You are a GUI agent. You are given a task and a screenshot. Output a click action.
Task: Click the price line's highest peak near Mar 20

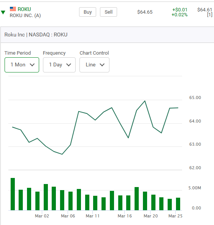[145, 101]
